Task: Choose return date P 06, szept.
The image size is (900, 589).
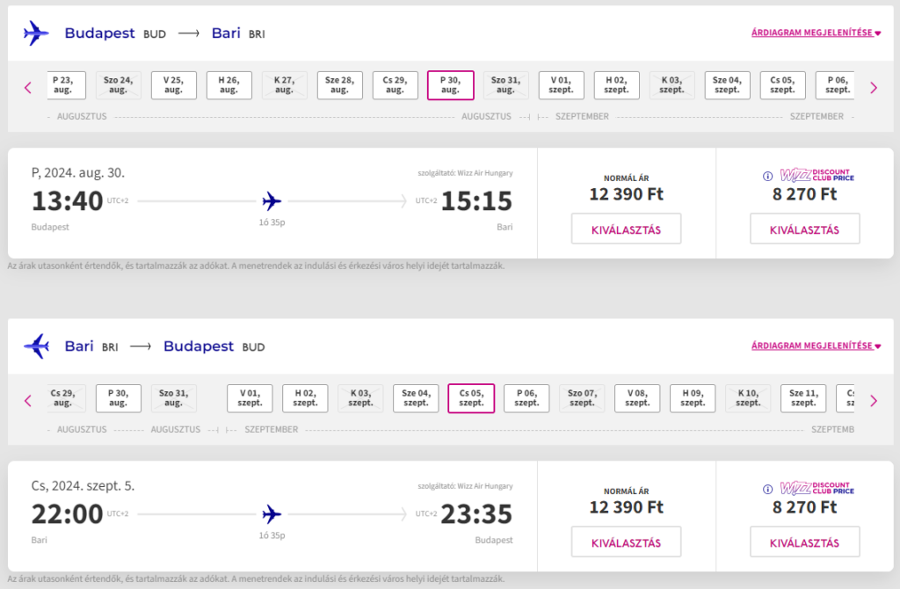Action: click(x=526, y=398)
